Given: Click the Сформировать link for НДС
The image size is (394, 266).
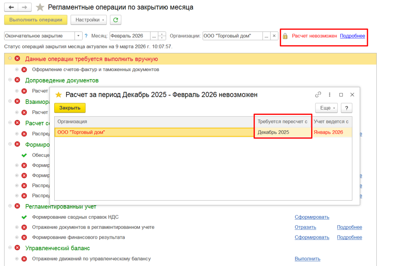Looking at the screenshot, I should (x=312, y=217).
